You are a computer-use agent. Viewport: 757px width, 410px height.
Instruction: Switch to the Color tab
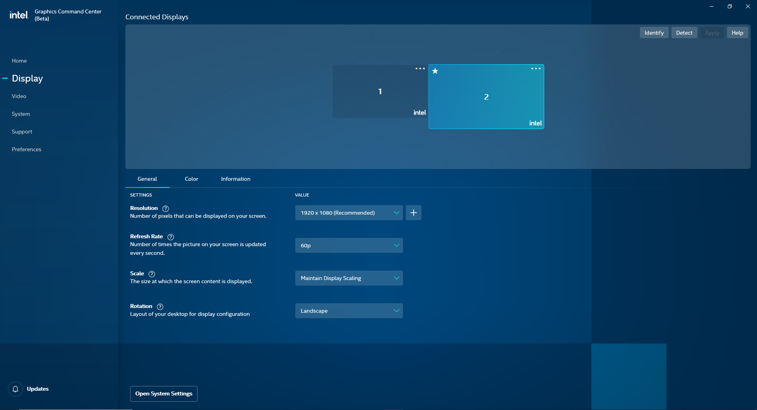191,179
